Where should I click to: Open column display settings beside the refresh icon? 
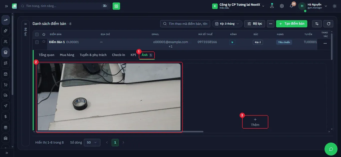pyautogui.click(x=317, y=24)
